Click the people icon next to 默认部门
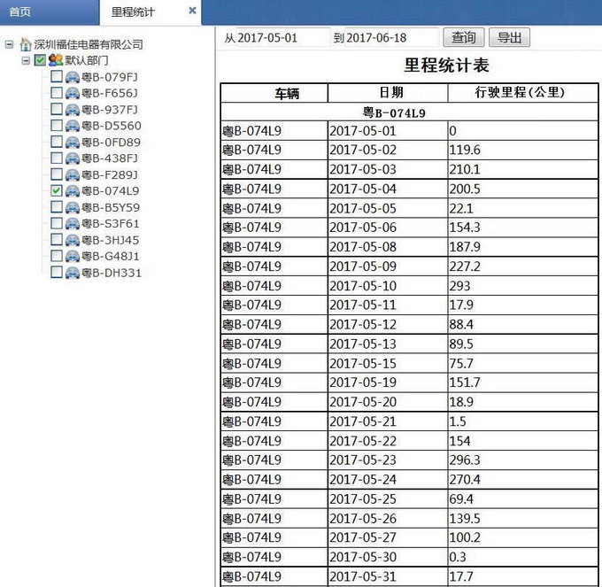The width and height of the screenshot is (602, 587). [55, 60]
